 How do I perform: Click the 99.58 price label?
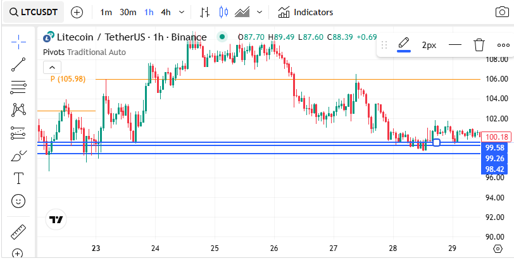tap(494, 148)
